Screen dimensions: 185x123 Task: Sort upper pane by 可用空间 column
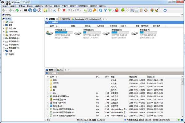(113, 26)
